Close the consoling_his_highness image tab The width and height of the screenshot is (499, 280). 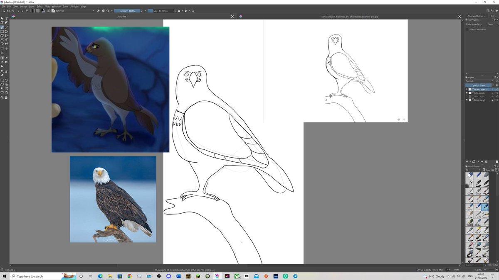click(x=459, y=17)
